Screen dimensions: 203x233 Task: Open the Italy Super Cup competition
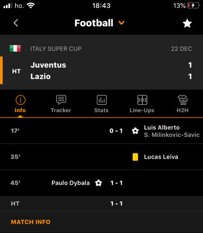click(x=56, y=49)
